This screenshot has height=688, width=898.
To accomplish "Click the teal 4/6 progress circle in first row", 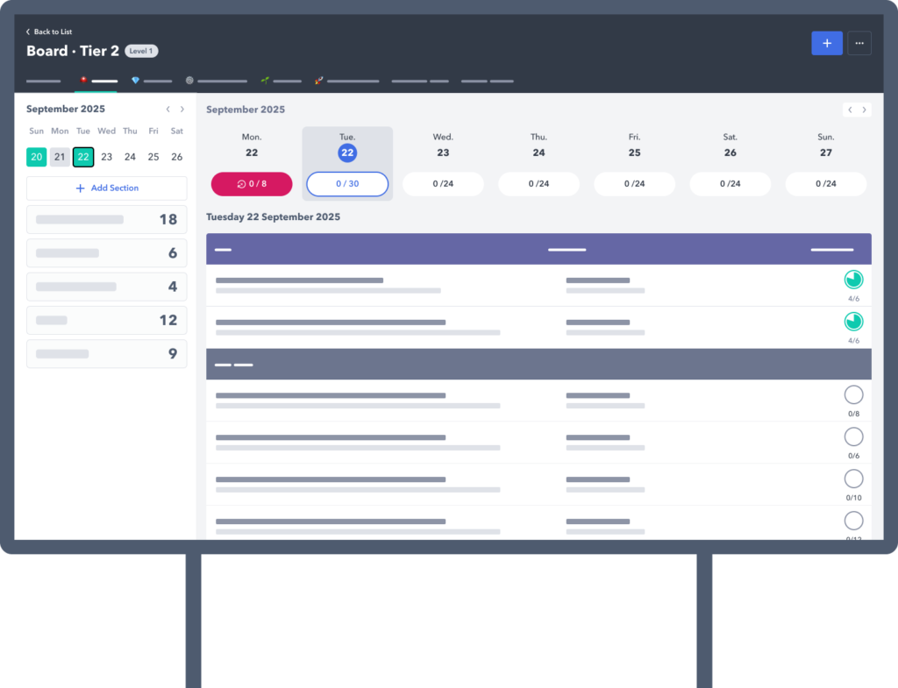I will [x=853, y=280].
